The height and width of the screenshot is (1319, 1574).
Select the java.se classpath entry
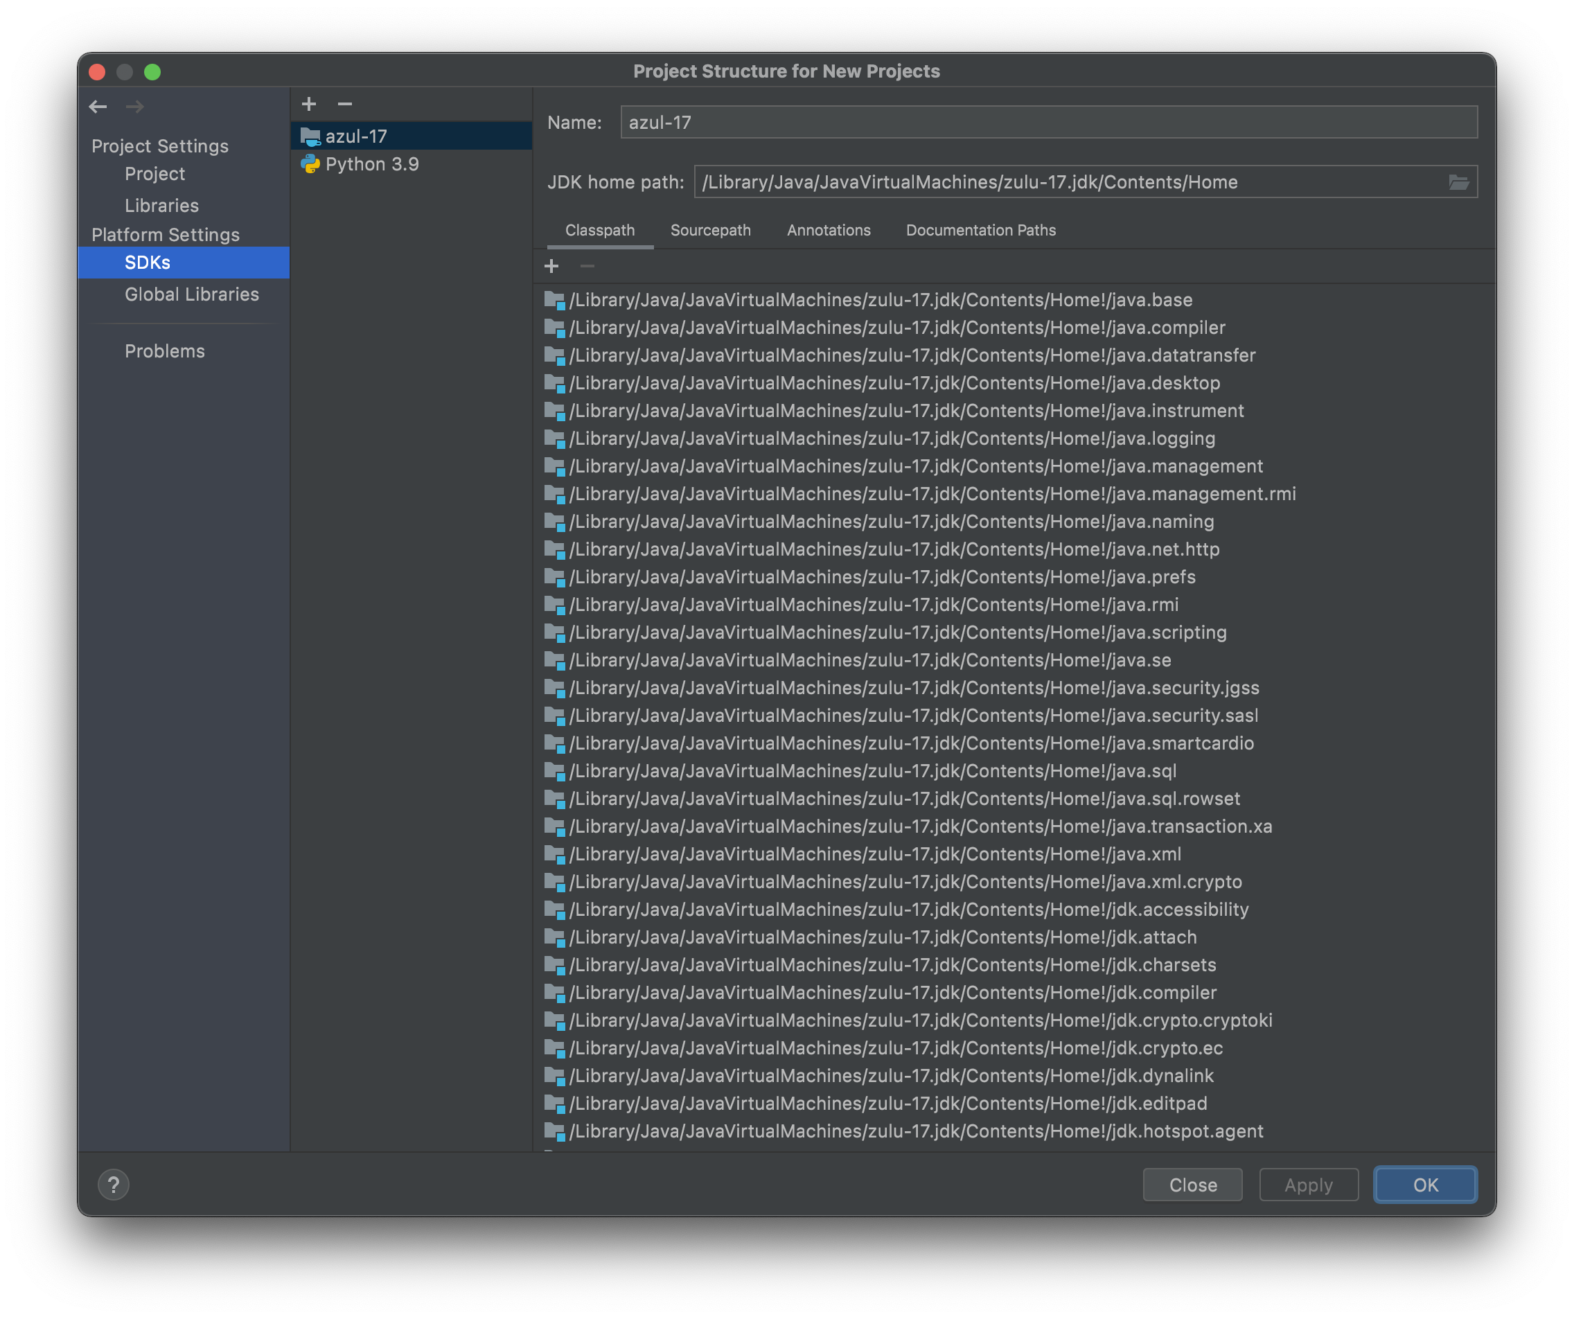(1014, 660)
